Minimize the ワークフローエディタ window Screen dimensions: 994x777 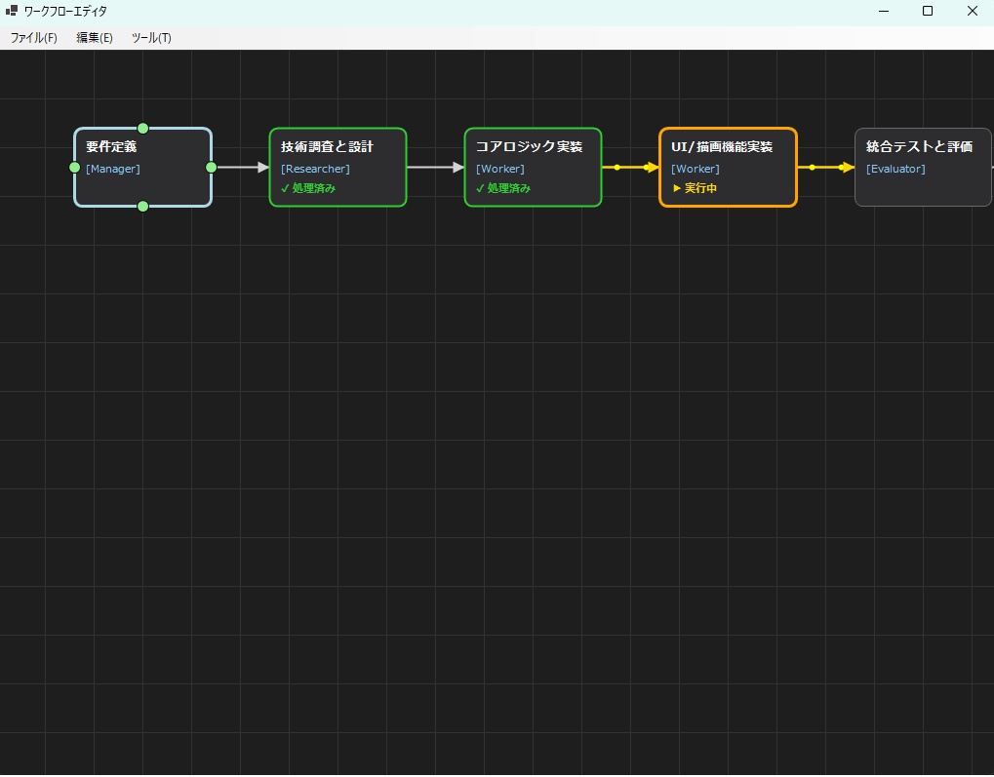click(x=884, y=11)
